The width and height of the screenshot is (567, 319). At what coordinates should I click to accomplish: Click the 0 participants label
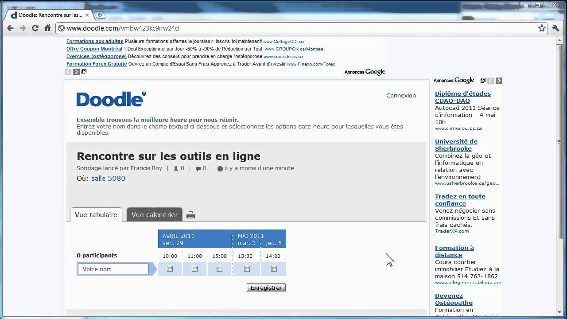tap(97, 256)
